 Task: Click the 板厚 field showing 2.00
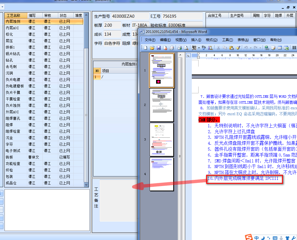[112, 25]
